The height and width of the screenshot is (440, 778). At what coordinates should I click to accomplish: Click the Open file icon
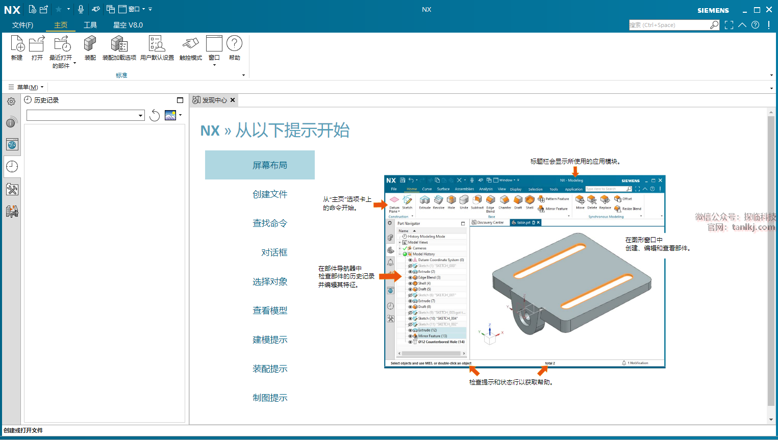(37, 45)
